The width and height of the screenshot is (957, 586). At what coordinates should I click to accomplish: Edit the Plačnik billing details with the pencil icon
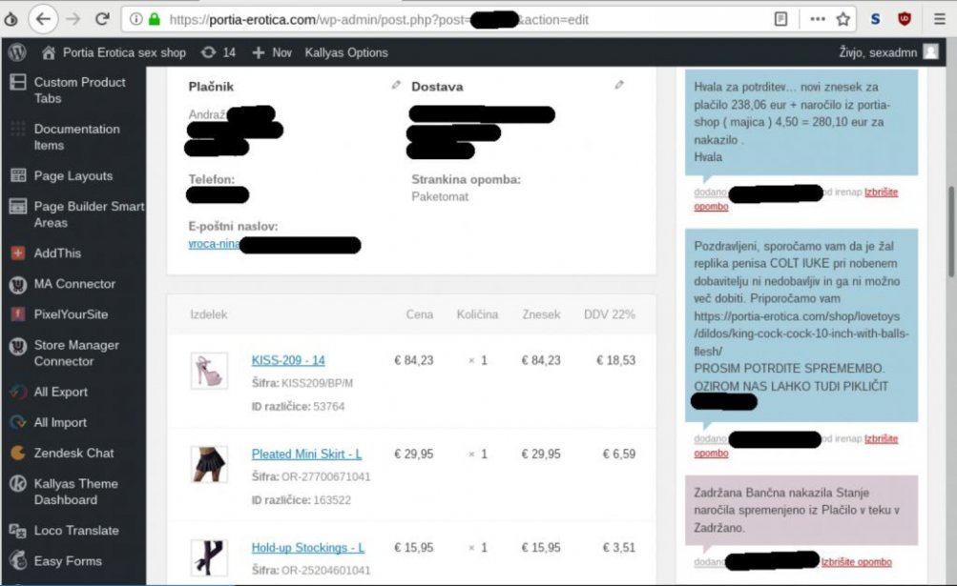coord(396,86)
